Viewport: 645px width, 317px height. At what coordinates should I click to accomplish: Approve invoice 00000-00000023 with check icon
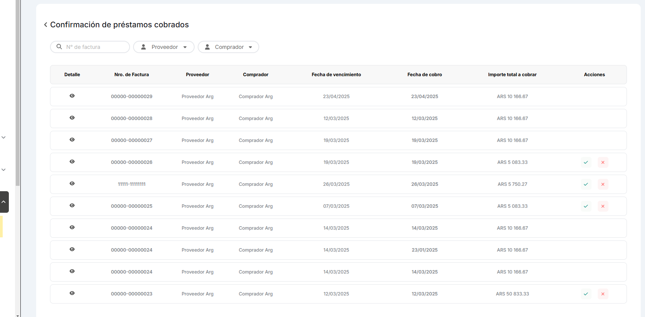point(586,294)
